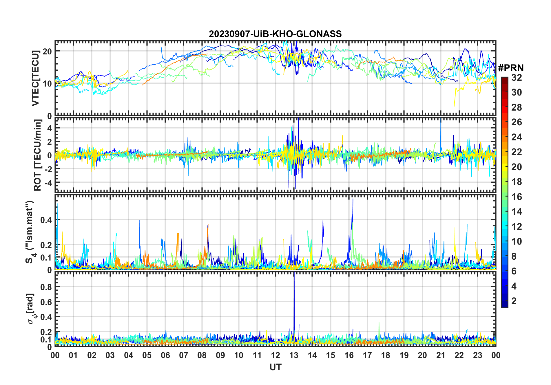Viewport: 551px width, 385px height.
Task: Click the S4 ("ism.mat") y-axis label
Action: coord(30,232)
